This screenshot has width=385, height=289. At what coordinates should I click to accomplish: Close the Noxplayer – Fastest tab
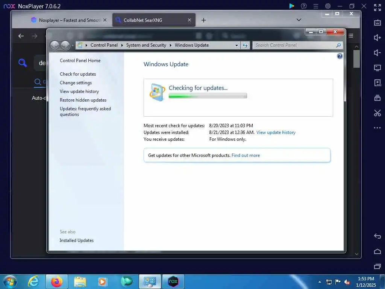pos(105,20)
